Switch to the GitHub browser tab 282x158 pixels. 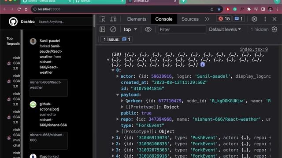tap(99, 1)
